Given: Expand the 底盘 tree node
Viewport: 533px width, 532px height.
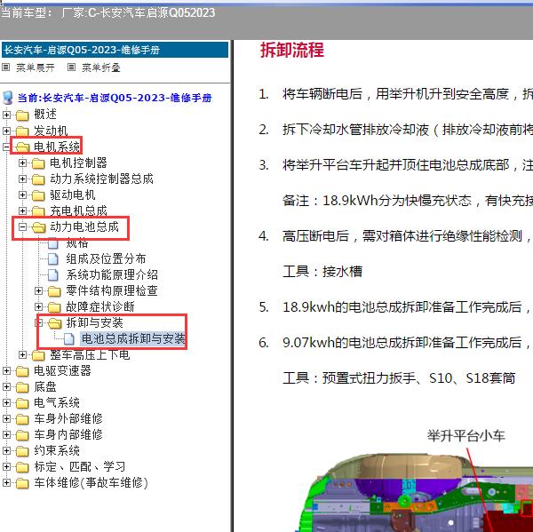Looking at the screenshot, I should tap(6, 387).
